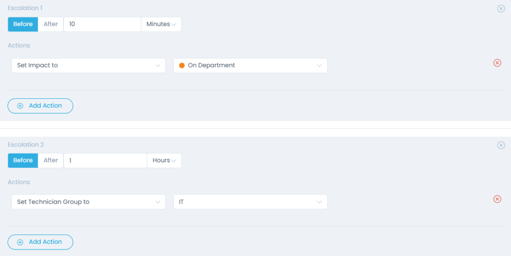The height and width of the screenshot is (256, 511).
Task: Select Before in Escalation 2
Action: point(23,160)
